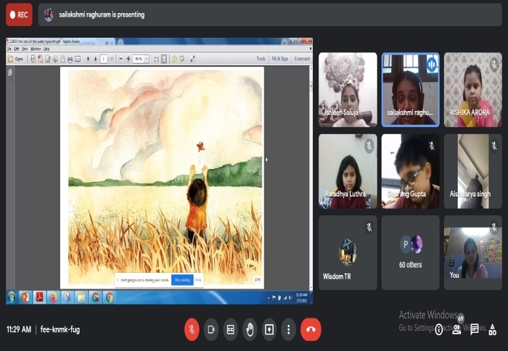Click muted mic icon on Wisdom TR tile
The height and width of the screenshot is (351, 508).
coord(369,227)
